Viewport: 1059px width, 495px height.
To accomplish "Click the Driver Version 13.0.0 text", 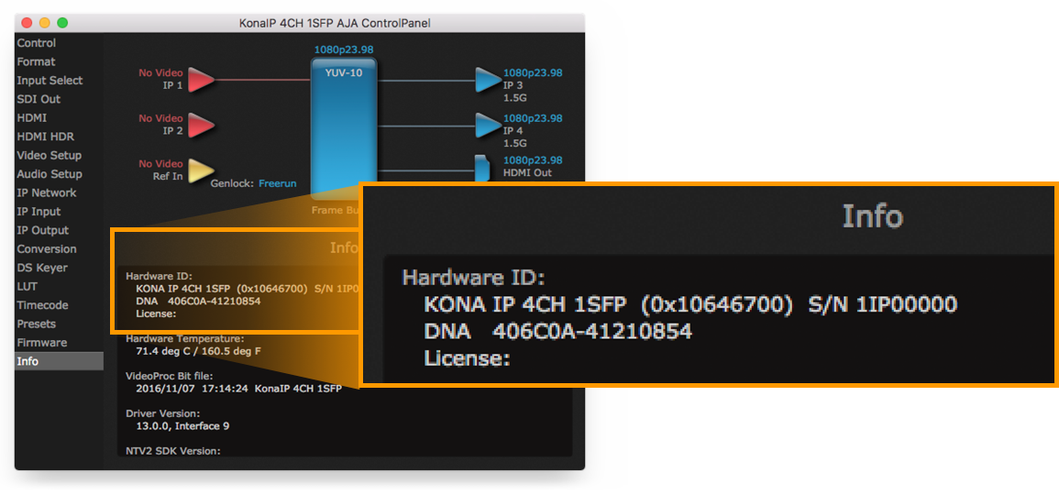I will [183, 426].
